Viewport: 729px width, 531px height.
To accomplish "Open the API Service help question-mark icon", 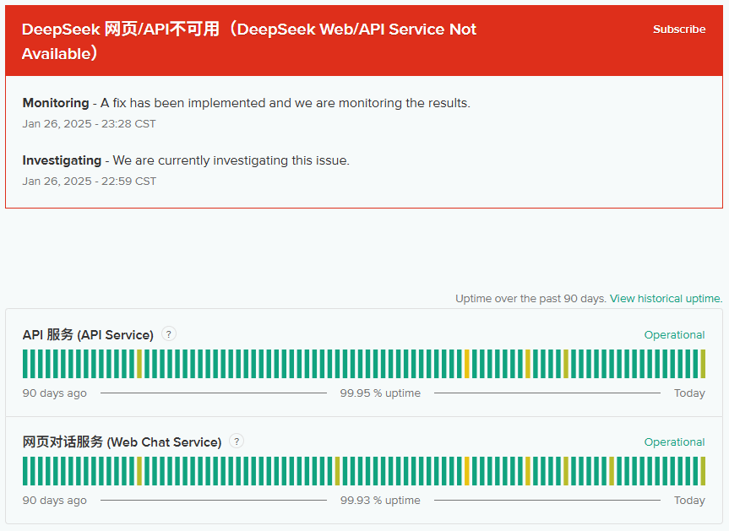I will coord(169,334).
